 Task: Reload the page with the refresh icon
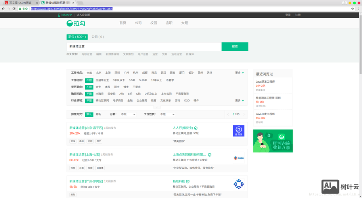click(x=14, y=9)
